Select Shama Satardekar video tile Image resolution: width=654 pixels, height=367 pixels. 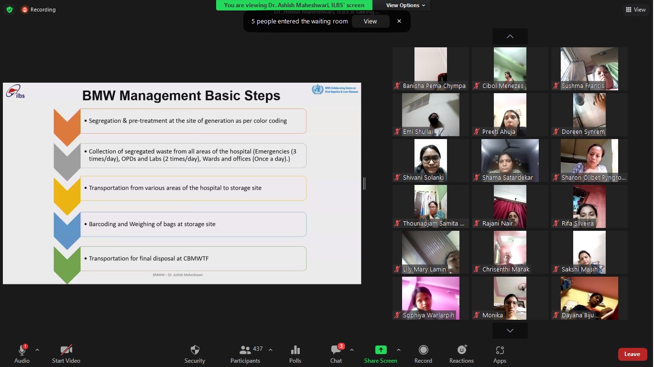click(510, 161)
